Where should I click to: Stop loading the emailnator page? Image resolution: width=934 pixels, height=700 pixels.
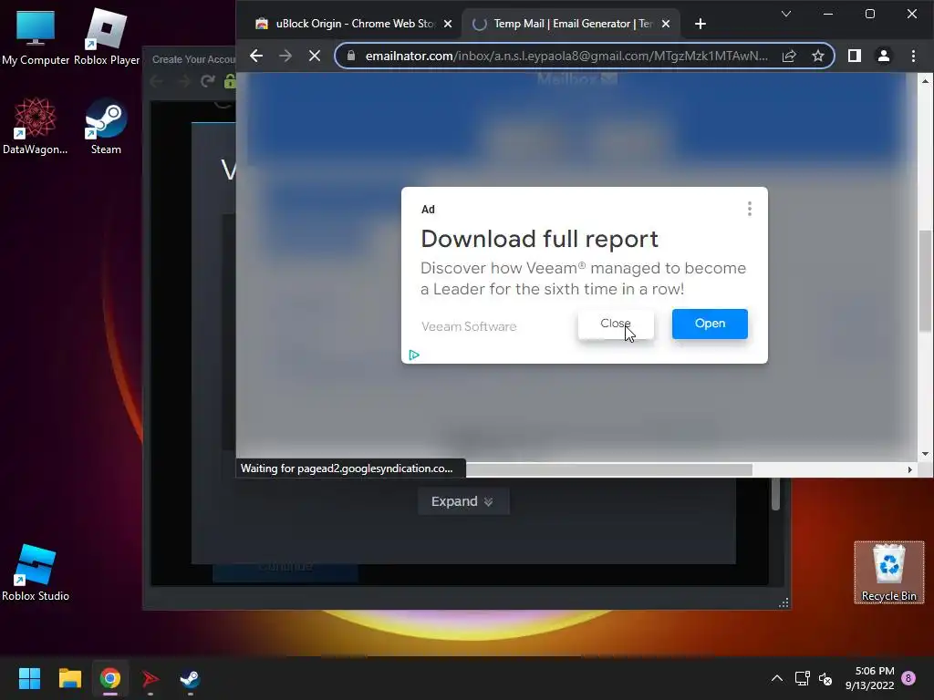tap(315, 56)
